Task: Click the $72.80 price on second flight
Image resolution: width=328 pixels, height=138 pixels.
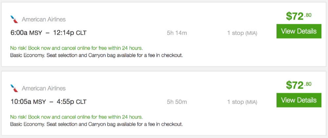Action: (x=298, y=85)
